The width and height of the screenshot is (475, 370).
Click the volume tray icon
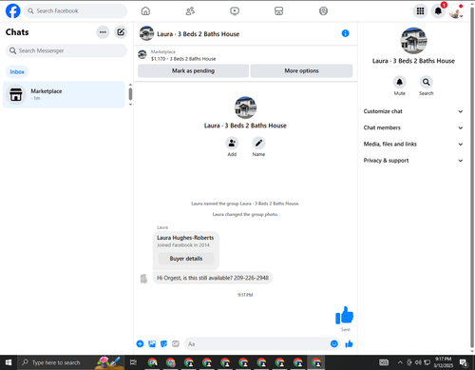(x=418, y=362)
